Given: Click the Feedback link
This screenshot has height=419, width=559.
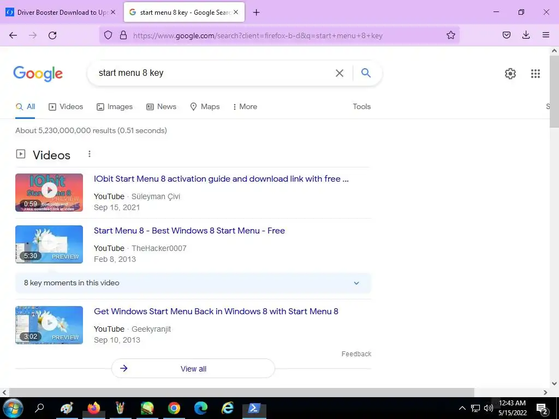Looking at the screenshot, I should (x=356, y=354).
